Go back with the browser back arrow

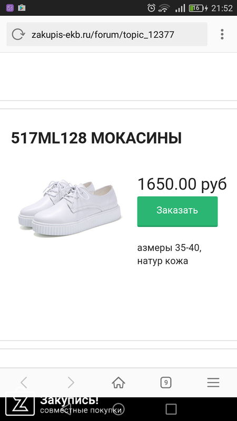24,383
